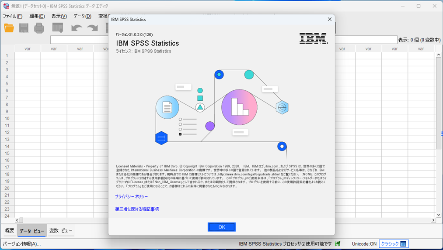Open the データ(D) menu
443x250 pixels.
coord(83,16)
